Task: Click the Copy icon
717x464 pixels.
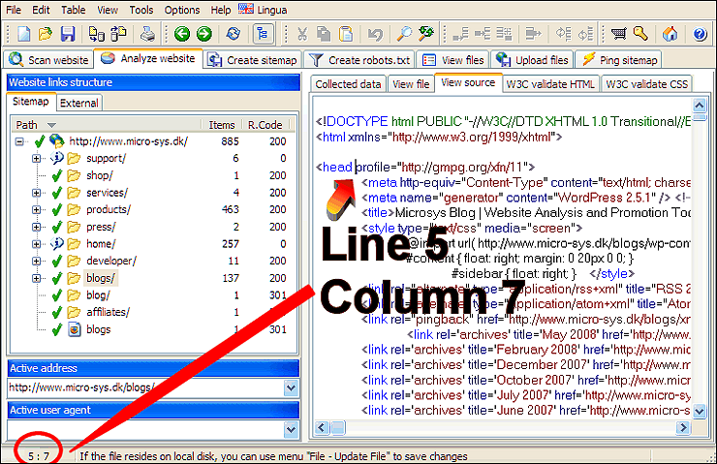Action: [324, 34]
